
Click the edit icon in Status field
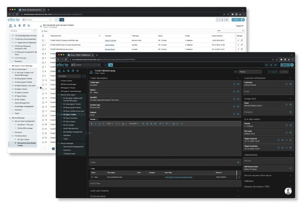tap(238, 91)
